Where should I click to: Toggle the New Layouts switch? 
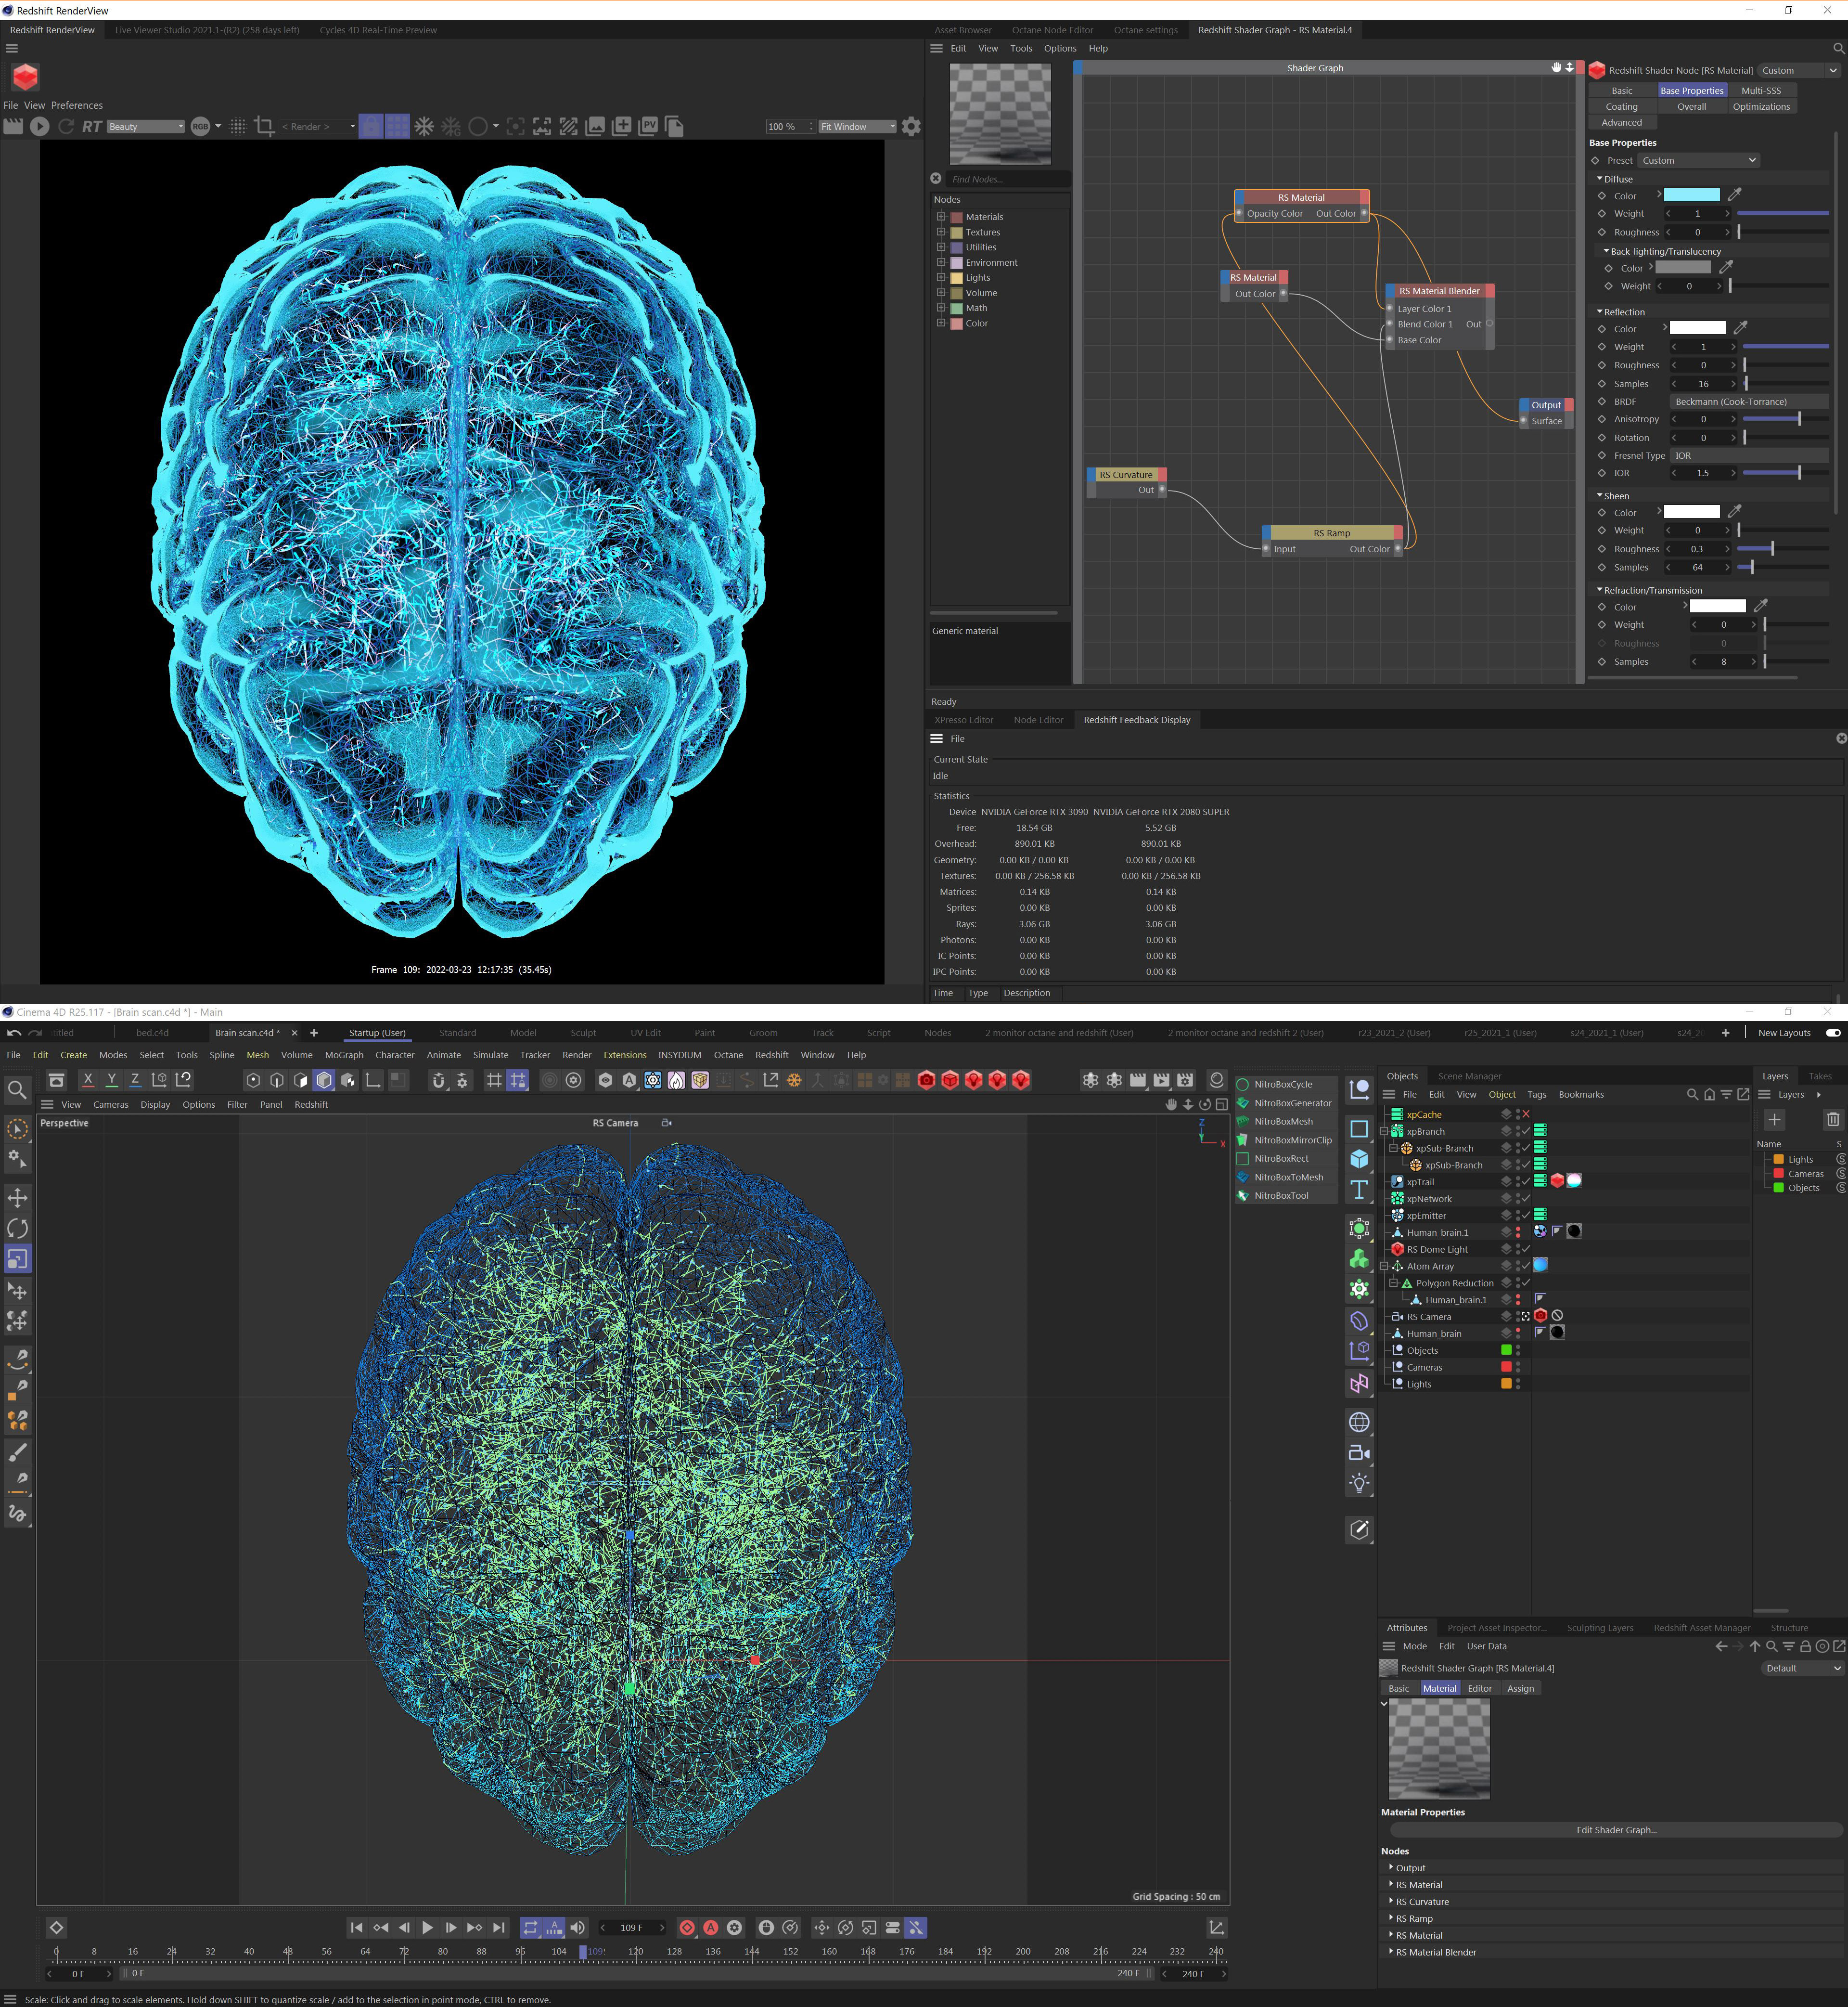(x=1833, y=1033)
